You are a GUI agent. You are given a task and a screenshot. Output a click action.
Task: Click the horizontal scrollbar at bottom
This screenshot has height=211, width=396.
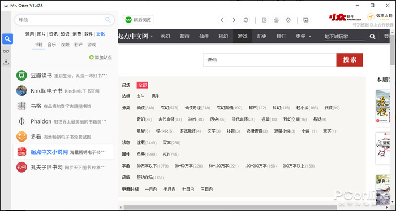230,208
